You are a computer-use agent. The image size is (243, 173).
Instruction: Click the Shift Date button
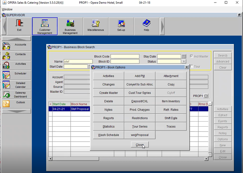point(171,118)
